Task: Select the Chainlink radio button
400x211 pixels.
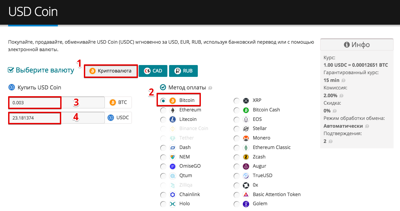Action: tap(163, 195)
